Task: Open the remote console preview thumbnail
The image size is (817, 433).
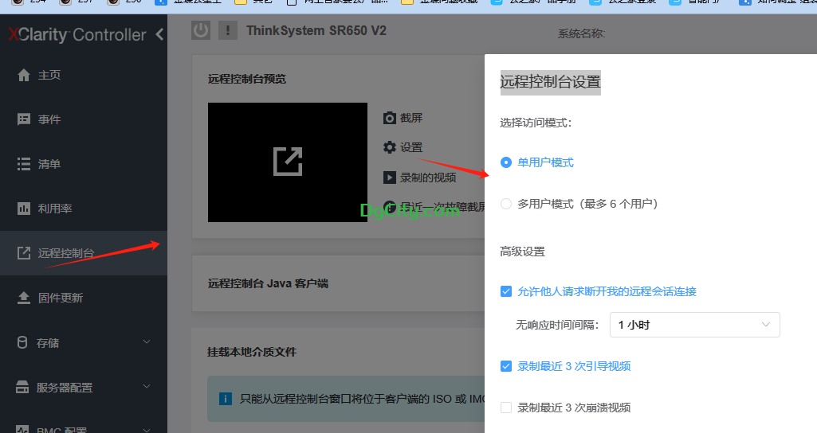Action: pyautogui.click(x=288, y=162)
